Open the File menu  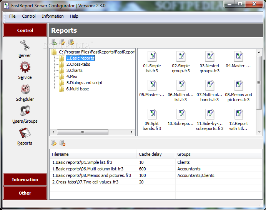tap(12, 16)
